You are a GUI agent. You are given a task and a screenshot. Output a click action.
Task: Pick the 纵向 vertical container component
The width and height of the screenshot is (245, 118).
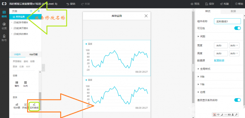(x=25, y=84)
